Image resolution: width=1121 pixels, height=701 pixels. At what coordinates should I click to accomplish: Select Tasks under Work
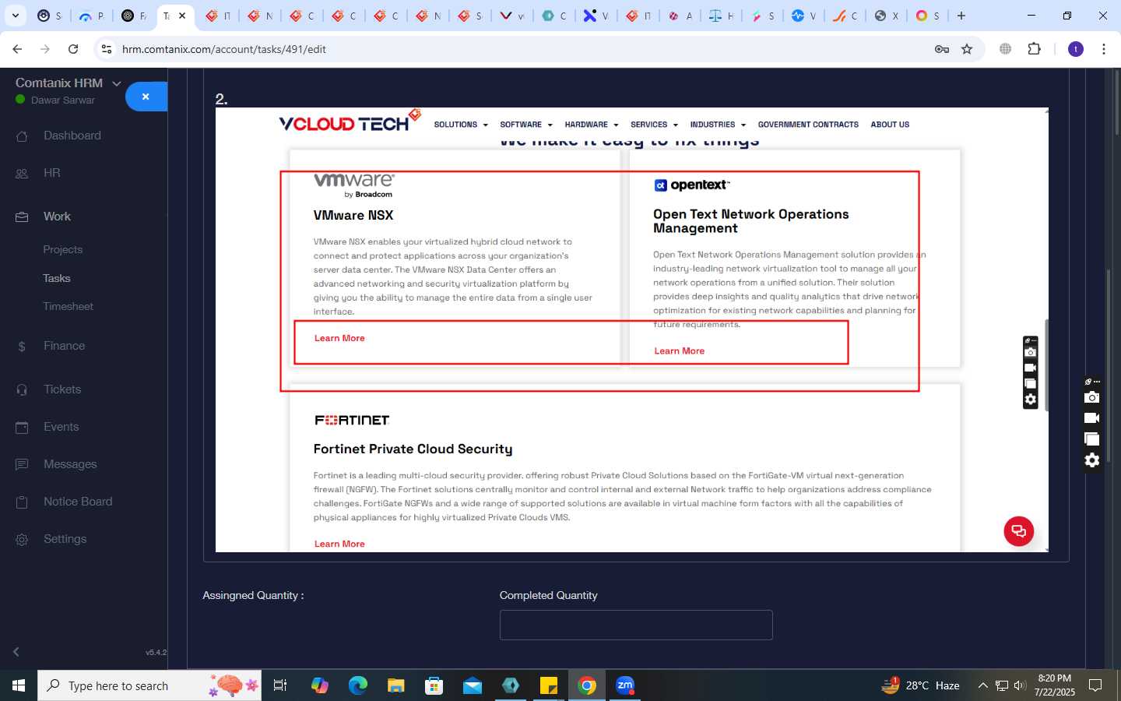pyautogui.click(x=56, y=278)
